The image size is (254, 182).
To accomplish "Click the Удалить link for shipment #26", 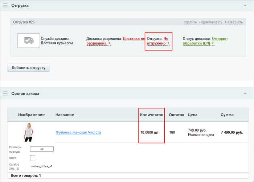I will 190,22.
